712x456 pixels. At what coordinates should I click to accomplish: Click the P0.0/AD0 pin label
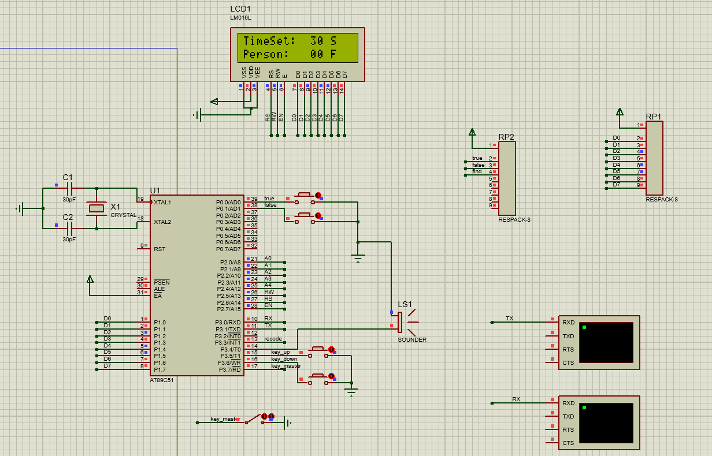tap(228, 202)
